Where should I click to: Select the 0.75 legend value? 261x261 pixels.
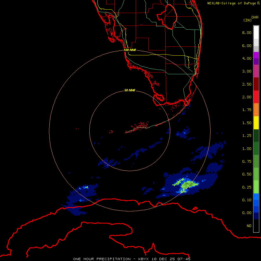point(247,162)
